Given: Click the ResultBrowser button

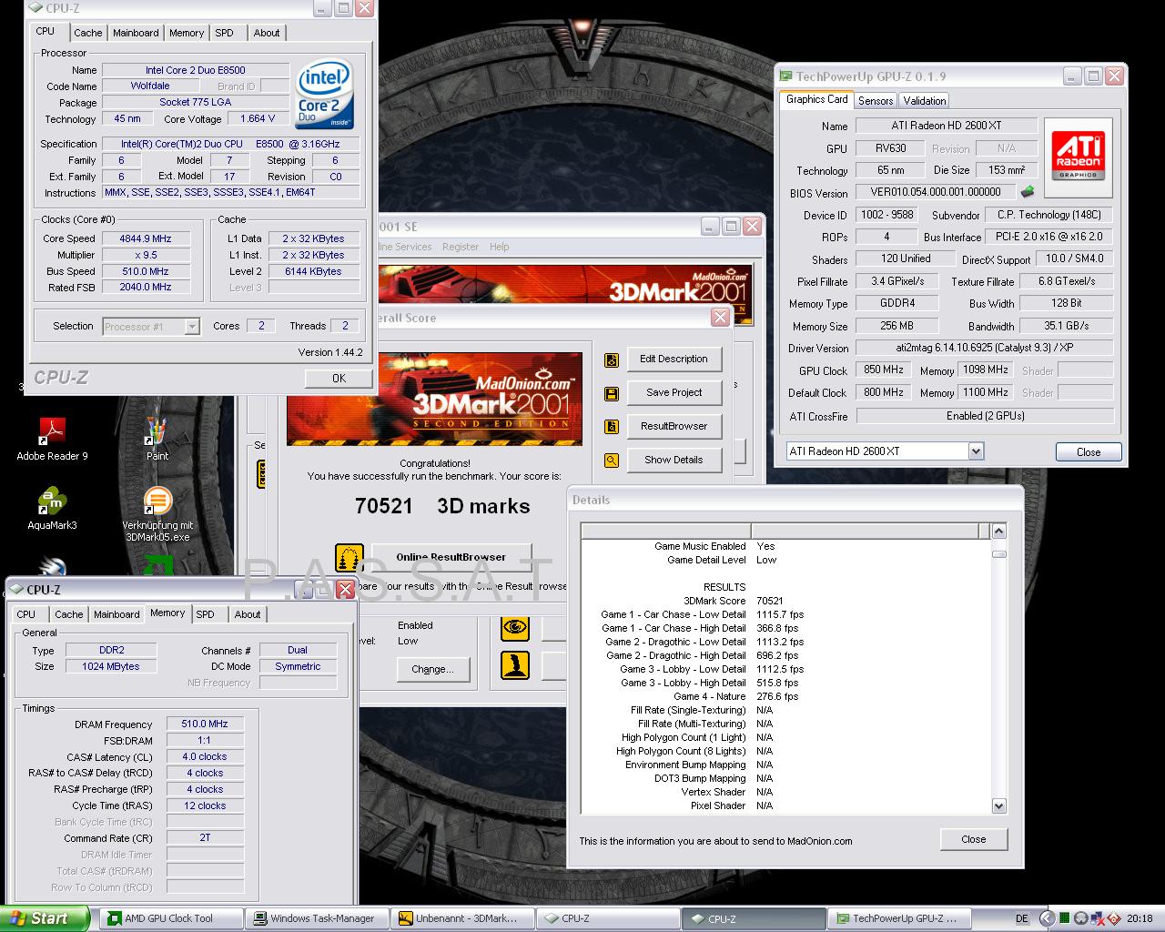Looking at the screenshot, I should [x=674, y=427].
